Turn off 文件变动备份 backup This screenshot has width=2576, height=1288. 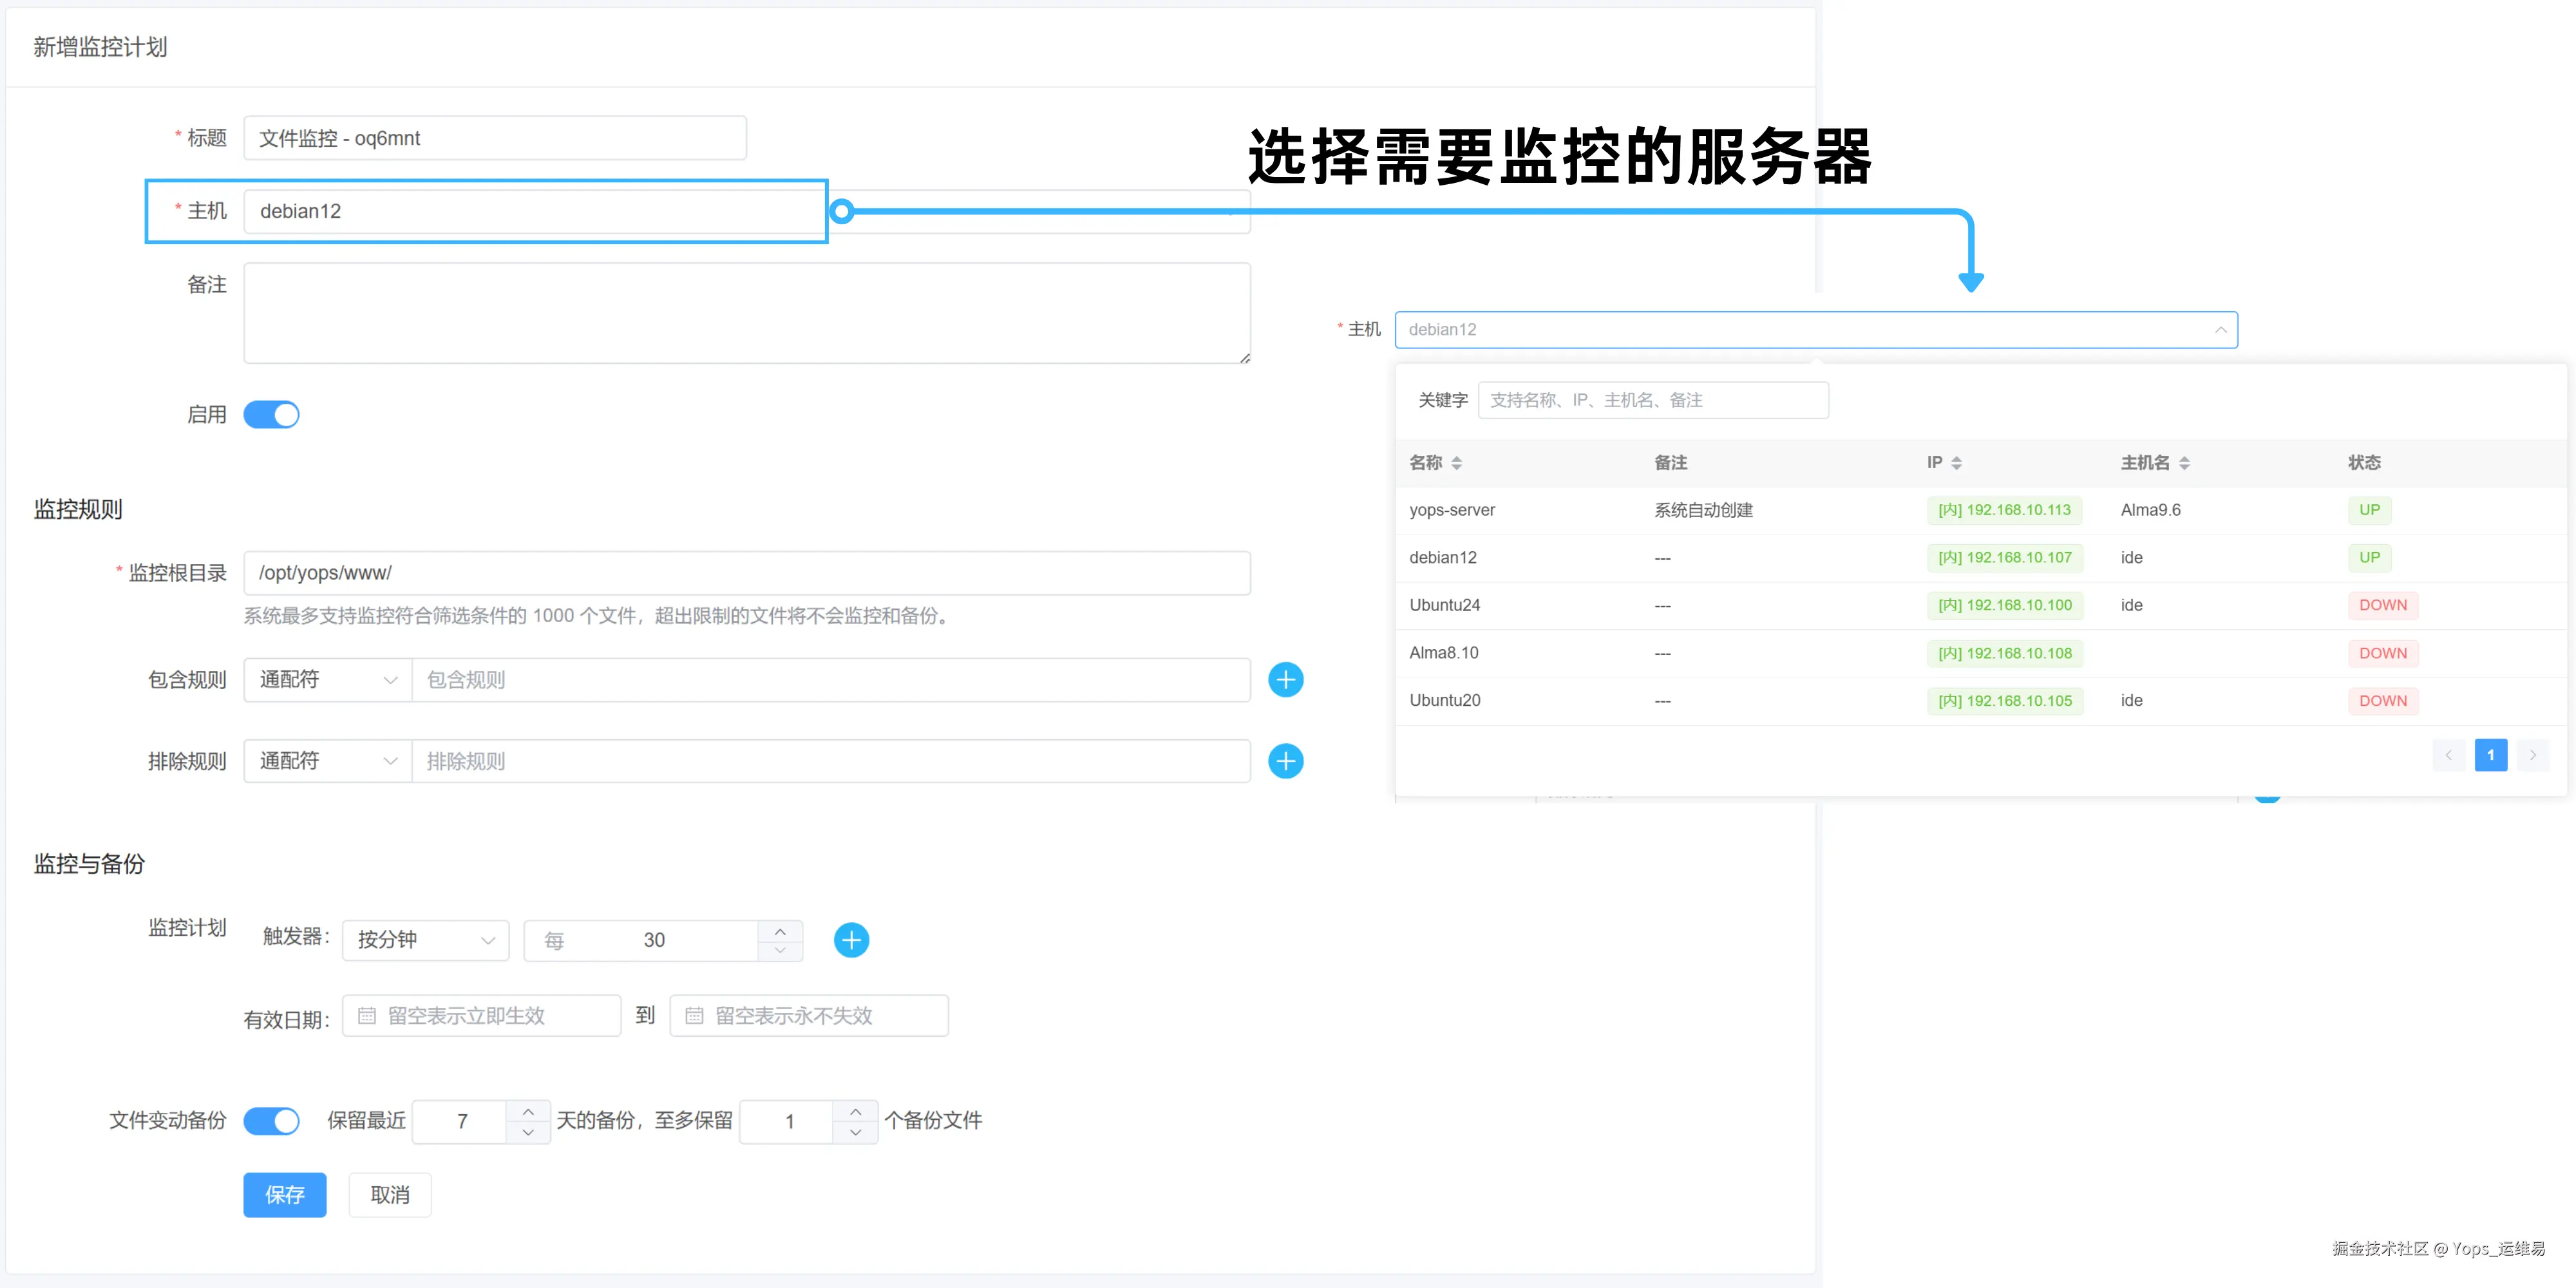point(271,1121)
